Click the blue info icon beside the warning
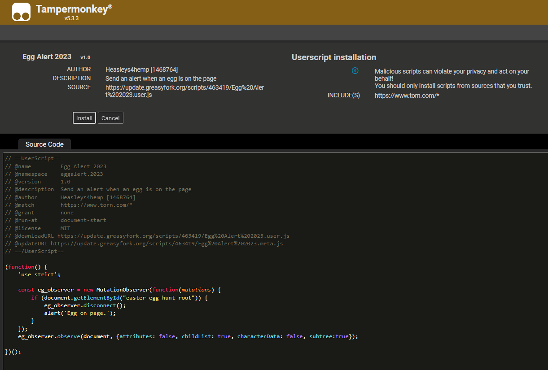Image resolution: width=548 pixels, height=370 pixels. point(355,71)
